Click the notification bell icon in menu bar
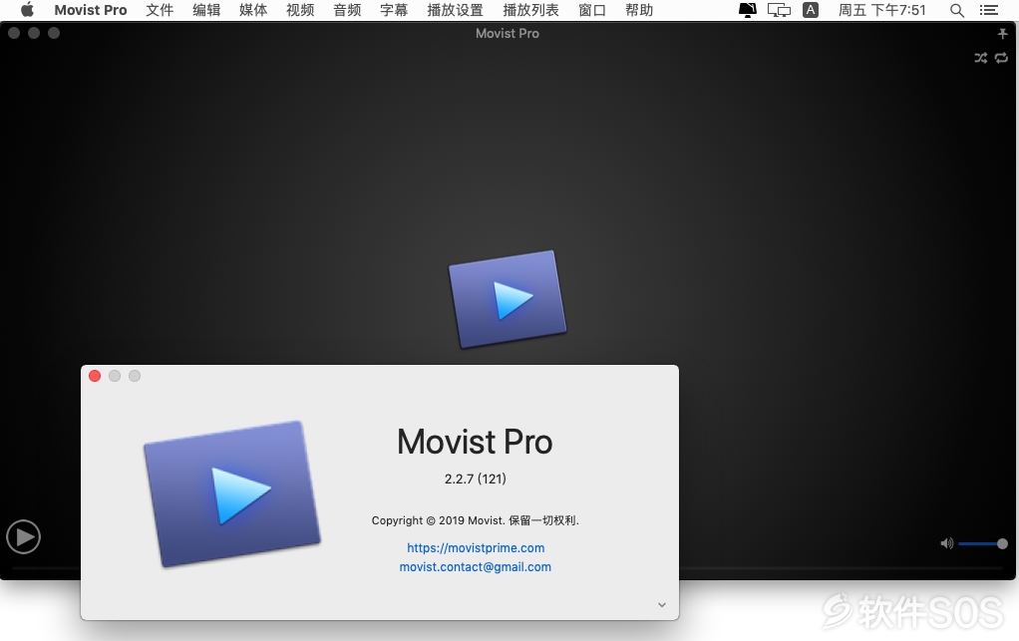Image resolution: width=1019 pixels, height=641 pixels. [748, 10]
